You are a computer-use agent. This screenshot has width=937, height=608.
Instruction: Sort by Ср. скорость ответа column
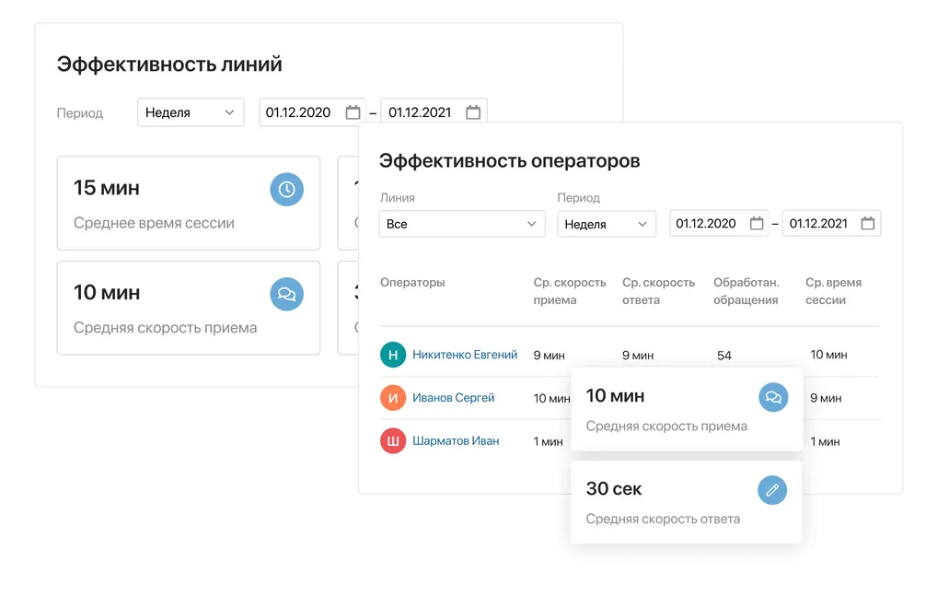point(658,291)
